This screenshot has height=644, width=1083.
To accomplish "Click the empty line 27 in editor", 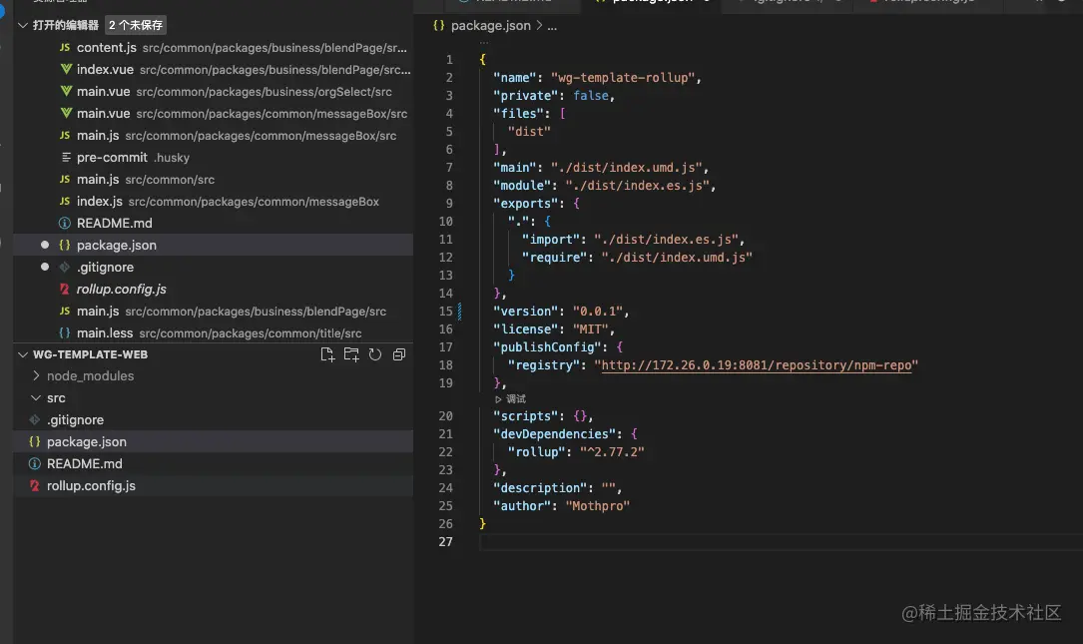I will [x=781, y=542].
